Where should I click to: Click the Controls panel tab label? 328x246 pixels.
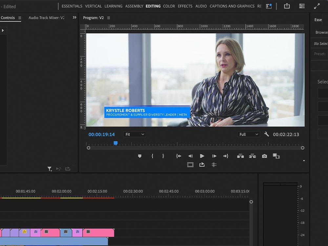point(8,18)
